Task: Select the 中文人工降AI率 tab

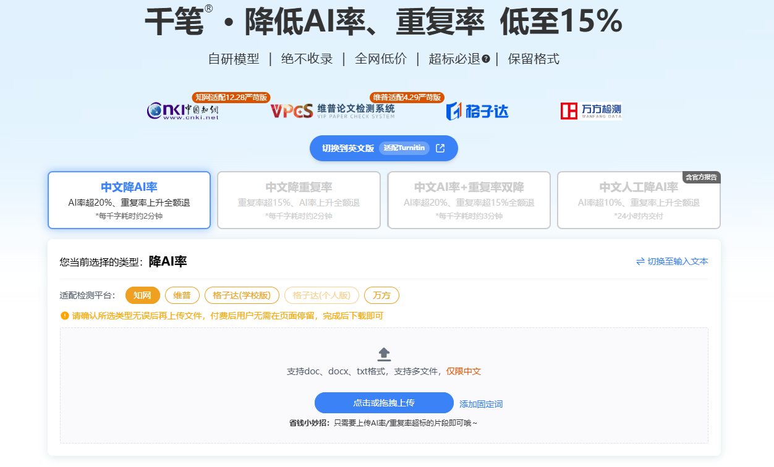Action: point(639,200)
